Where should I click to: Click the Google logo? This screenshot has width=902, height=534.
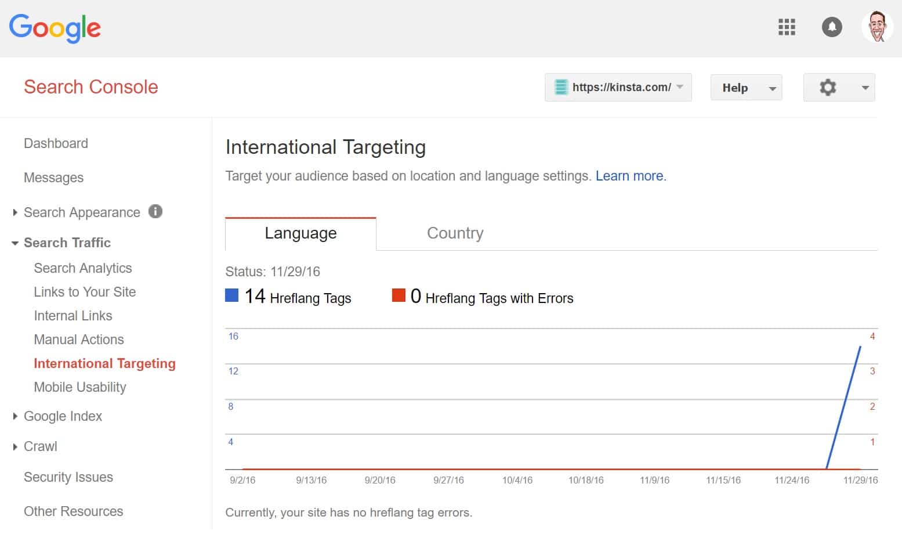pyautogui.click(x=55, y=28)
